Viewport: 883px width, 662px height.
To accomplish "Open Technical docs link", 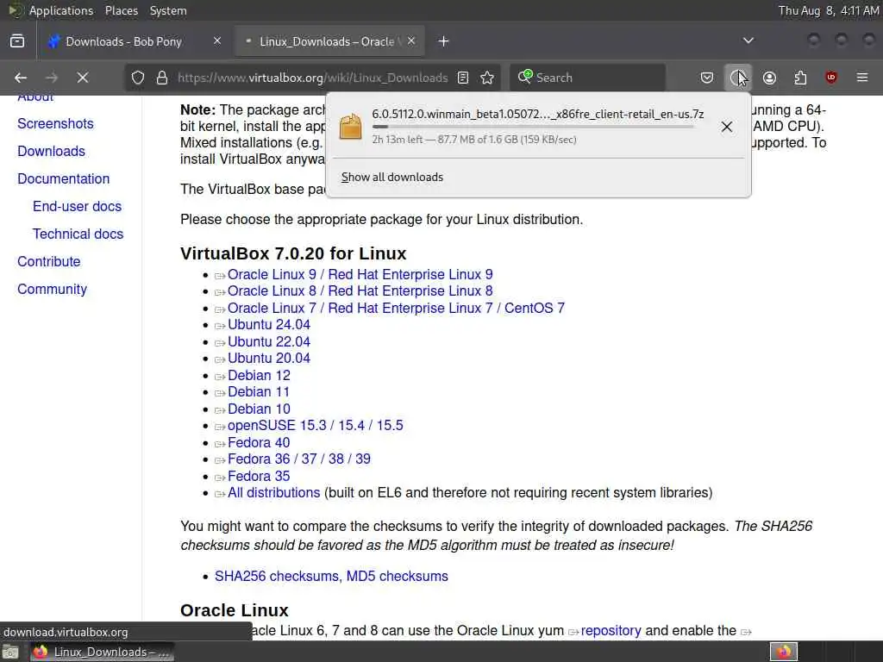I will click(78, 234).
